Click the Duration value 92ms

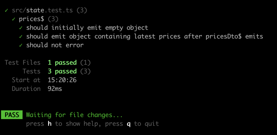click(55, 89)
